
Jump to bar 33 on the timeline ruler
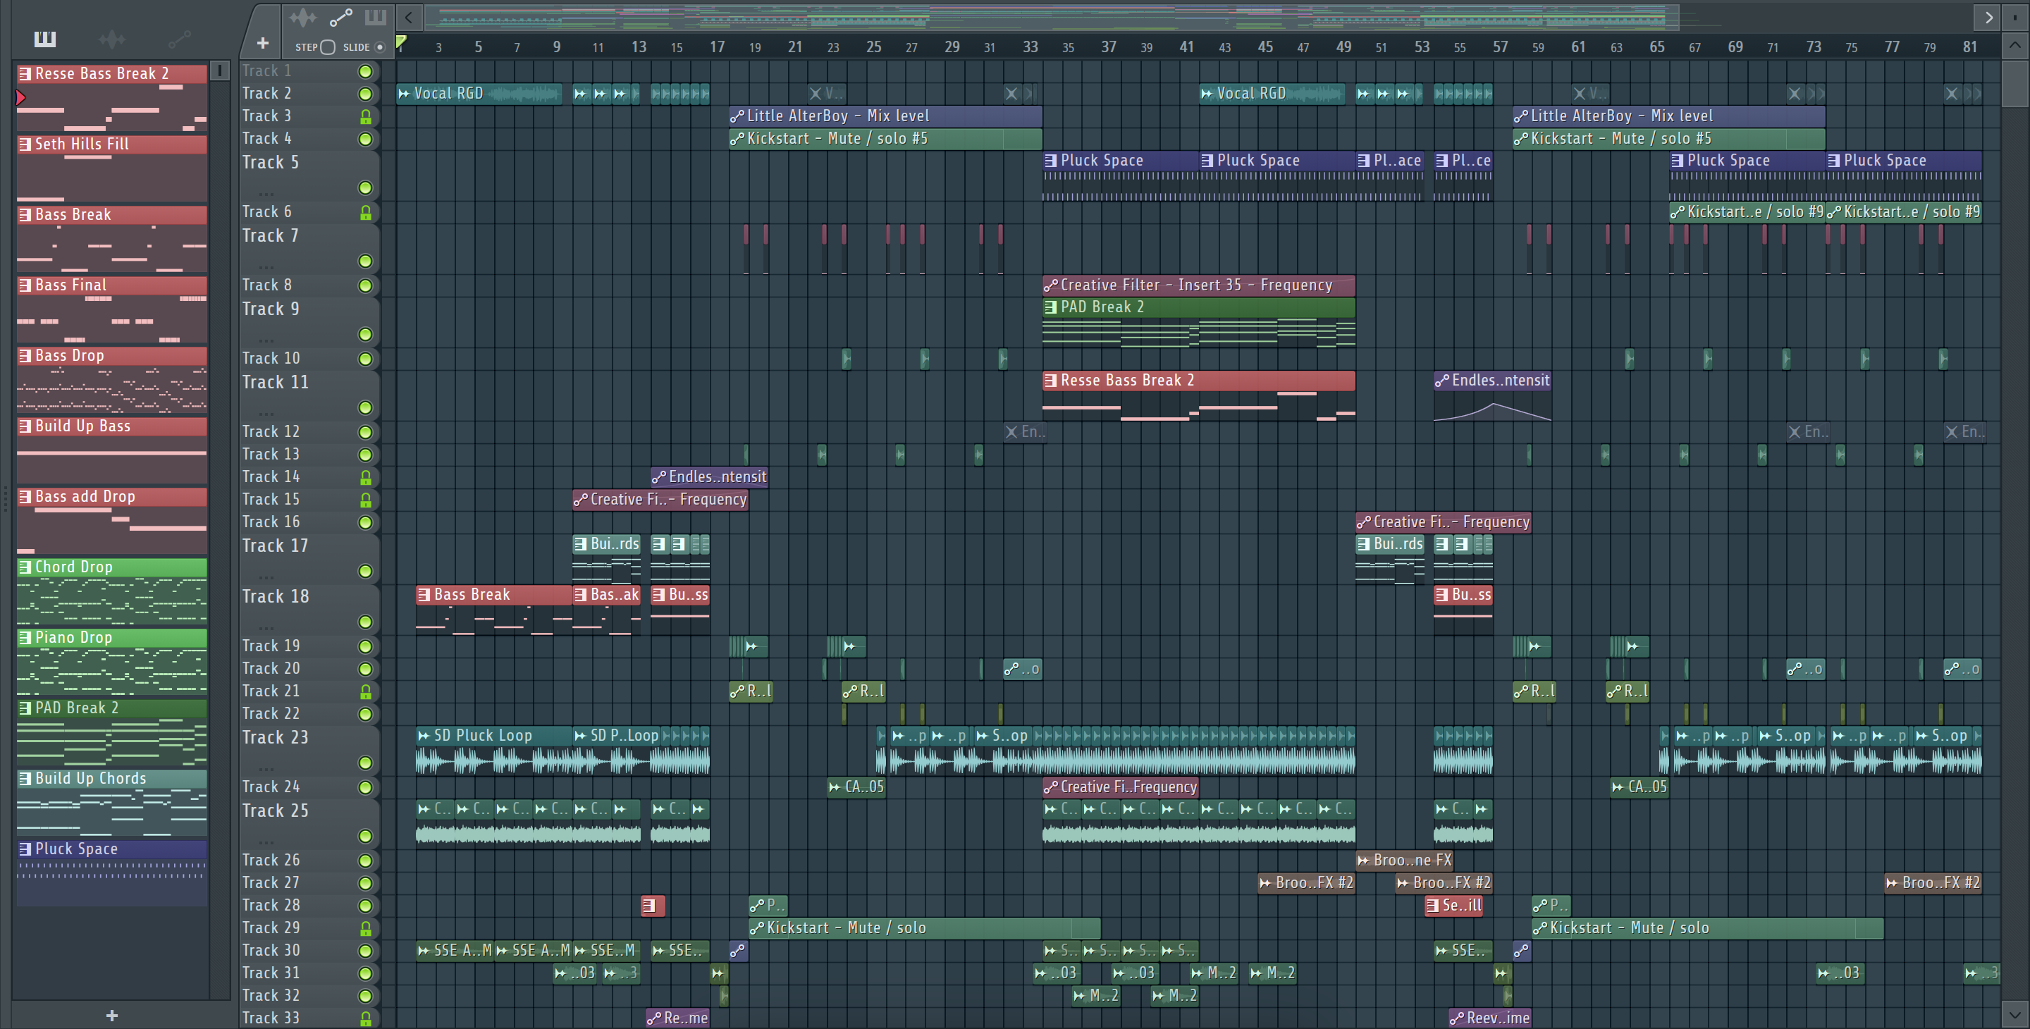(1030, 47)
